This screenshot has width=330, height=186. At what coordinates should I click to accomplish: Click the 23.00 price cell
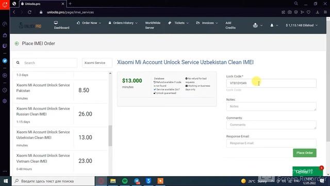[x=85, y=161]
